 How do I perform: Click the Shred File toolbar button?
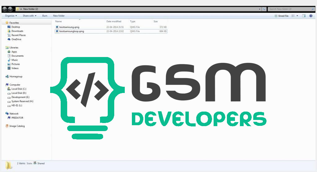pos(281,16)
